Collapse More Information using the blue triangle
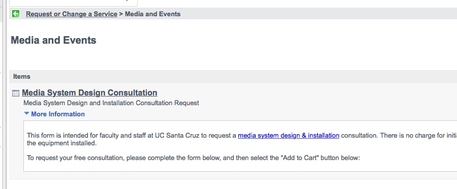This screenshot has height=189, width=457. [26, 114]
